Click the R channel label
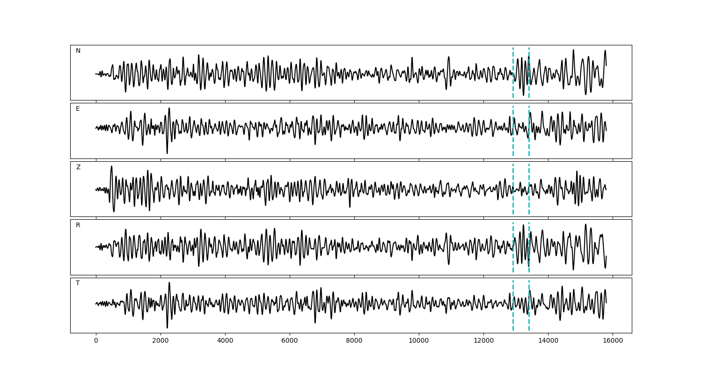This screenshot has height=374, width=702. click(78, 225)
